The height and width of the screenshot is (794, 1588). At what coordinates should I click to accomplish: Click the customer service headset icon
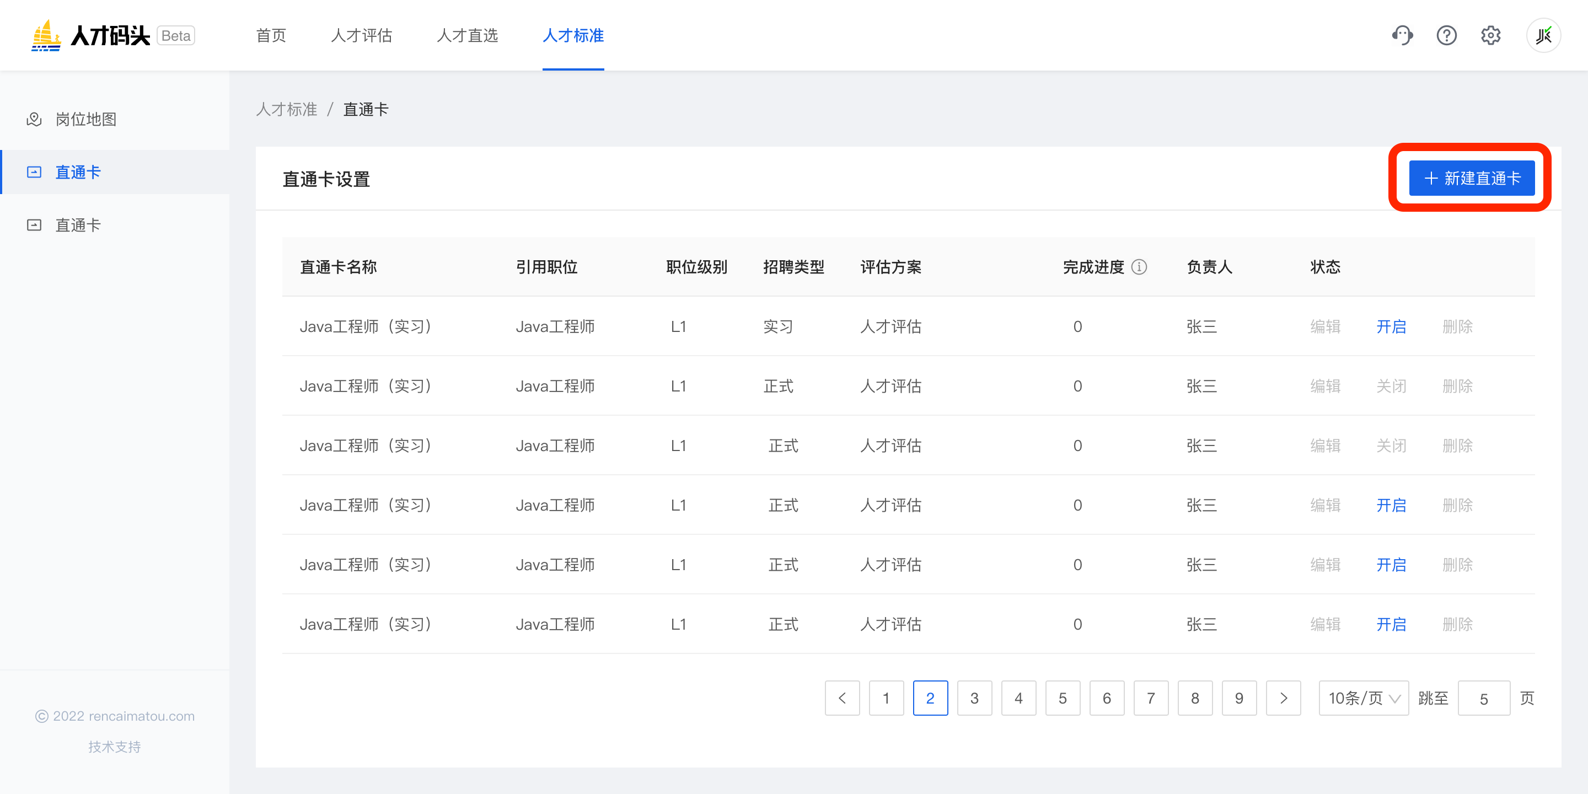click(x=1402, y=36)
